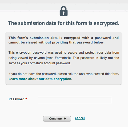This screenshot has width=128, height=127.
Task: Click the "same as your Formstack account password" line
Action: (x=39, y=63)
